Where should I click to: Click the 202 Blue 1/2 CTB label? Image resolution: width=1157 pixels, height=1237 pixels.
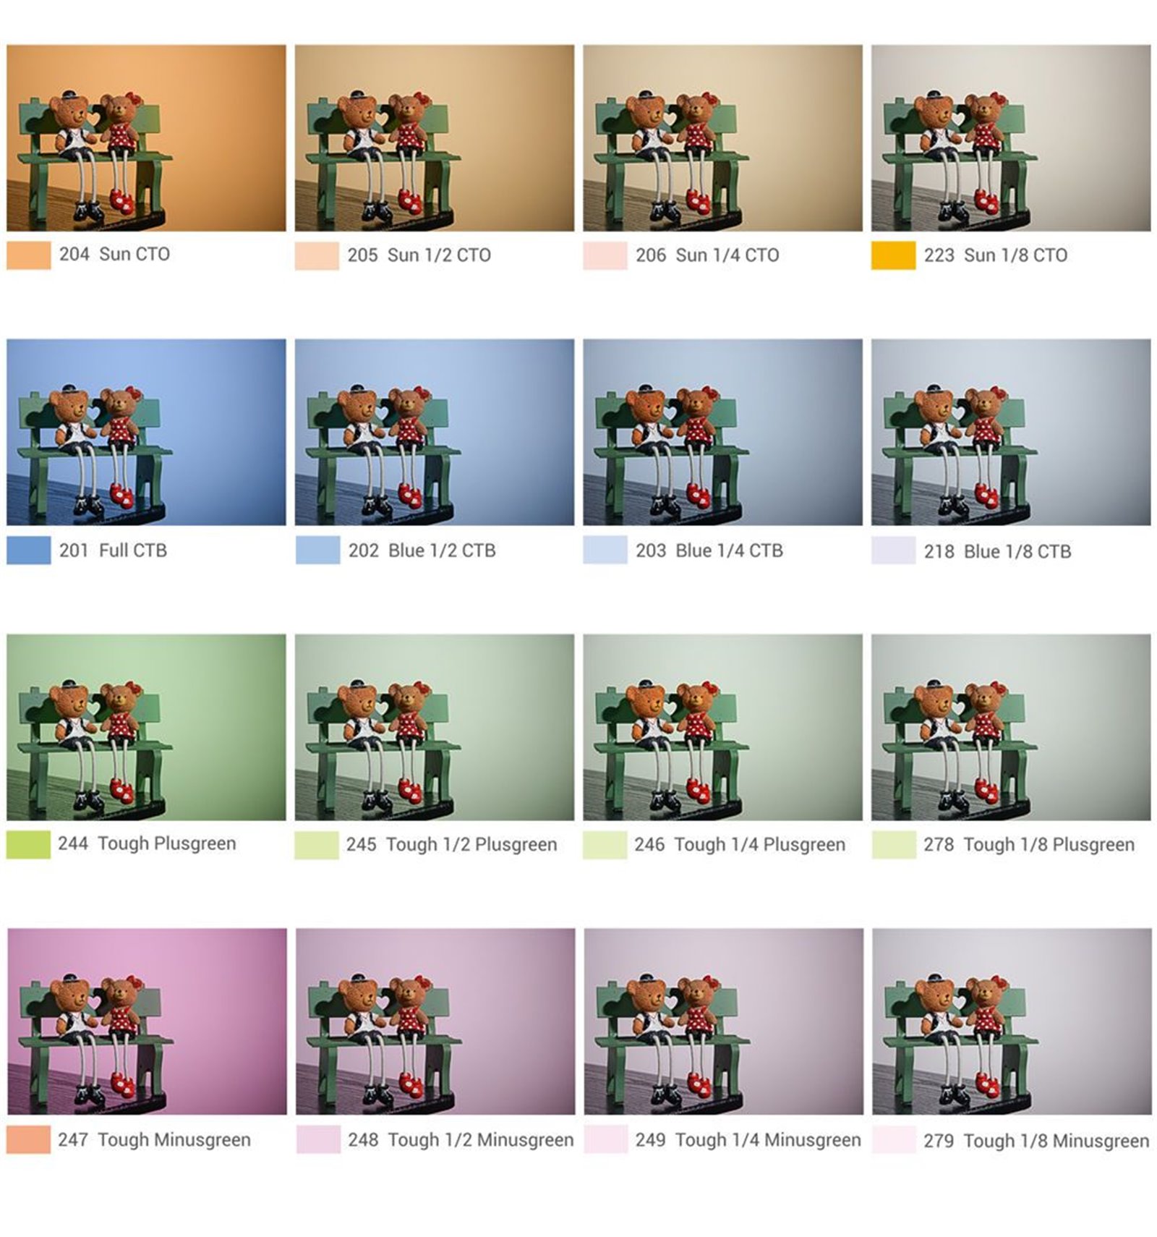422,551
